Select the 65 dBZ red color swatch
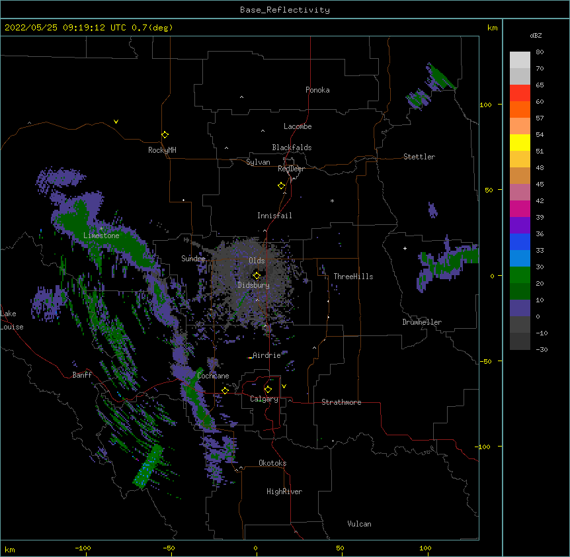Image resolution: width=570 pixels, height=557 pixels. pos(520,93)
